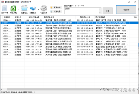This screenshot has height=94, width=139.
Task: Click the 保存 save button
Action: click(108, 11)
